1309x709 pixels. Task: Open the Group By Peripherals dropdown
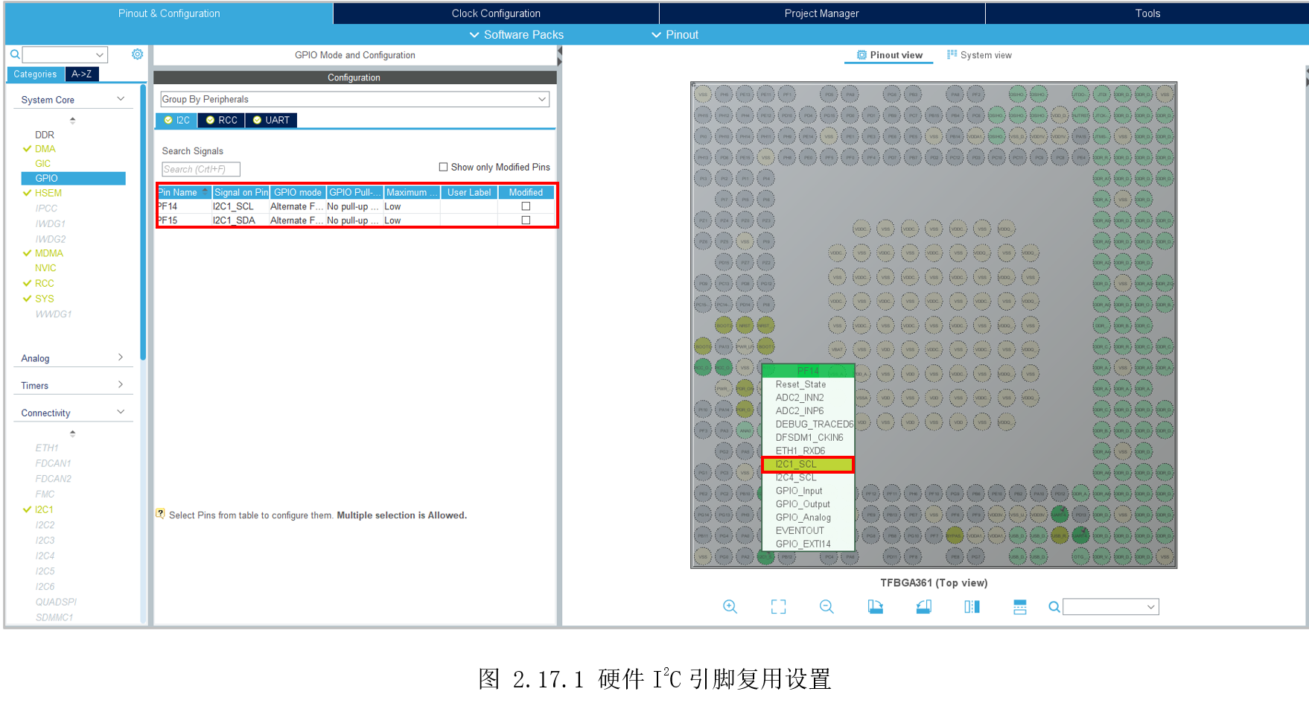[x=354, y=99]
